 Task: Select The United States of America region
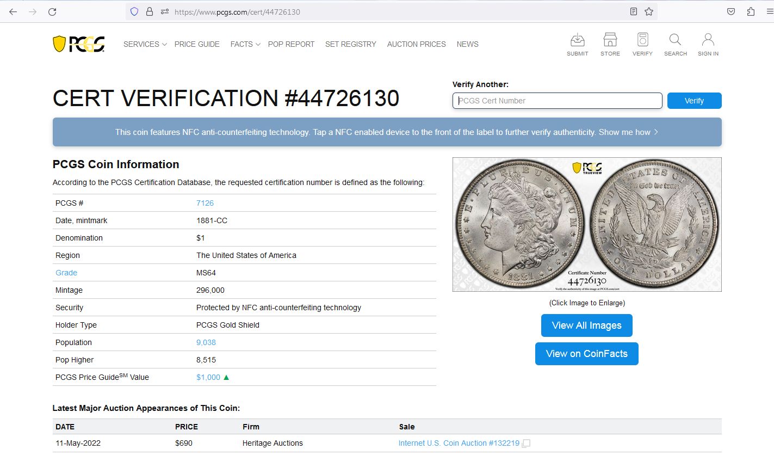coord(246,255)
